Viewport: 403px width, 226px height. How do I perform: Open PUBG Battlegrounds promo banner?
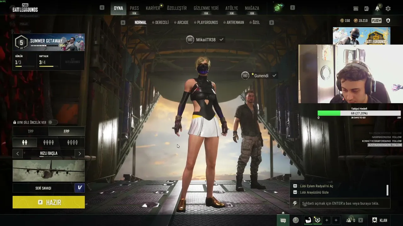point(361,36)
